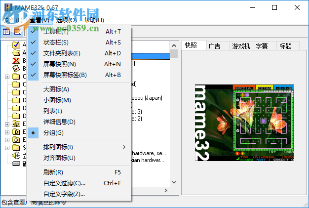Select 大图标(A) view mode
Image resolution: width=309 pixels, height=208 pixels.
[79, 89]
